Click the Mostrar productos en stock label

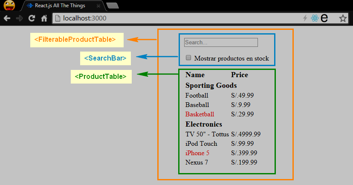tap(231, 58)
